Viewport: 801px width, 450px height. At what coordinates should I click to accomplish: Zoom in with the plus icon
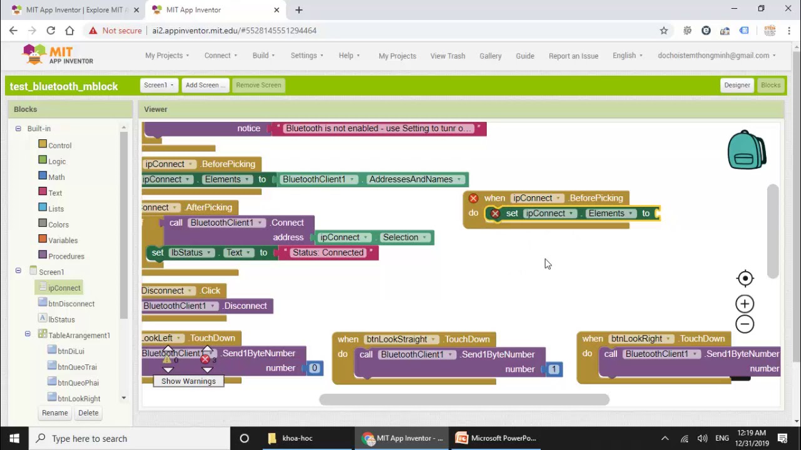[x=745, y=304]
